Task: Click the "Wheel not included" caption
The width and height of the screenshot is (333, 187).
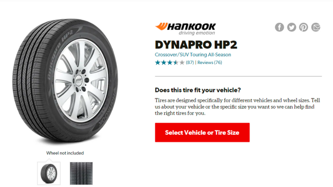Action: tap(65, 153)
